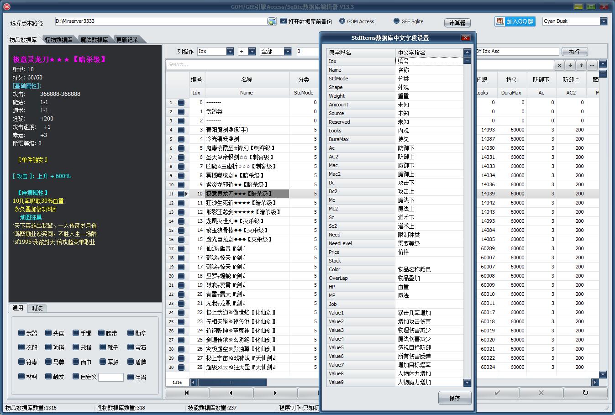Toggle the 腰带 filter checkbox
Image resolution: width=615 pixels, height=415 pixels.
[101, 333]
